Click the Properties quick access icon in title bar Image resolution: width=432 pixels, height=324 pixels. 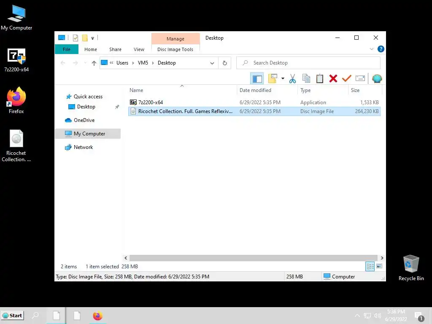75,38
